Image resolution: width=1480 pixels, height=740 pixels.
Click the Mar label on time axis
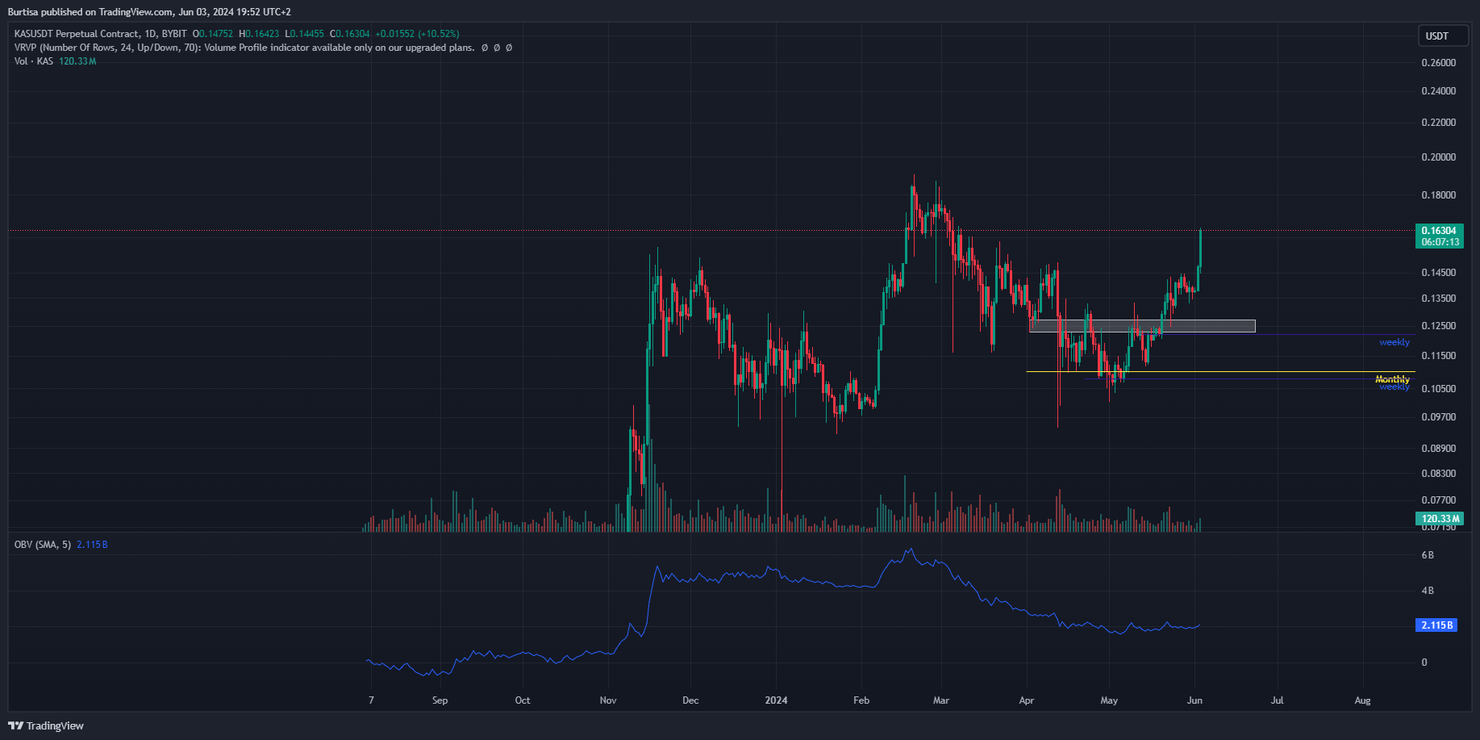point(941,700)
